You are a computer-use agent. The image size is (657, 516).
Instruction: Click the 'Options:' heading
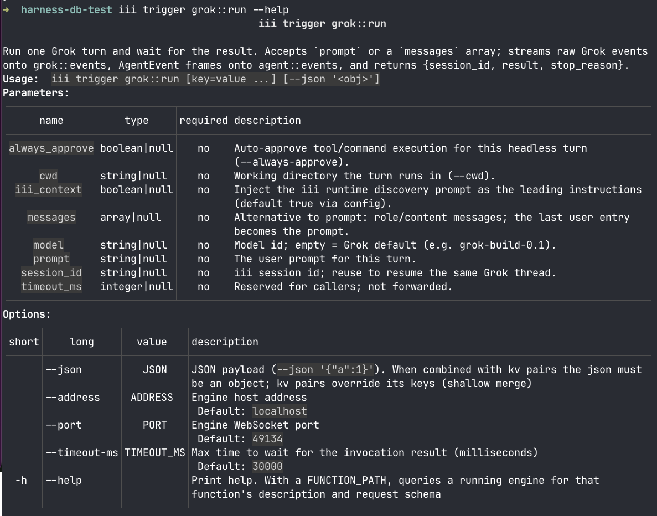[27, 314]
